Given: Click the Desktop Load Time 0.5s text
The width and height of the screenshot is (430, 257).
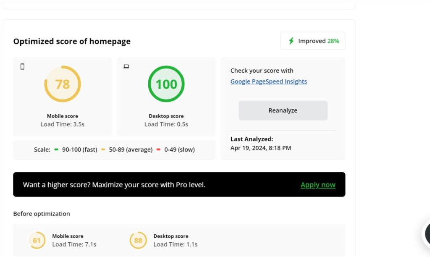Looking at the screenshot, I should click(166, 124).
